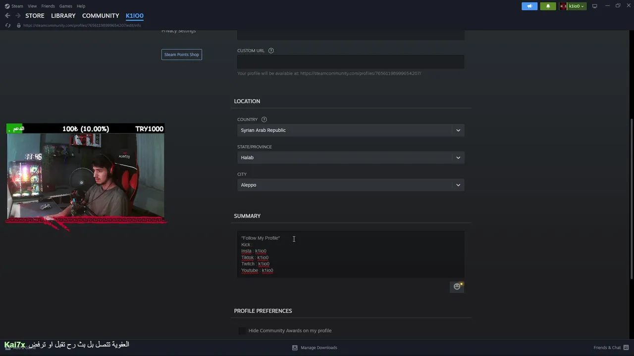Viewport: 634px width, 356px height.
Task: Open the K1IO0 profile tab
Action: point(135,16)
